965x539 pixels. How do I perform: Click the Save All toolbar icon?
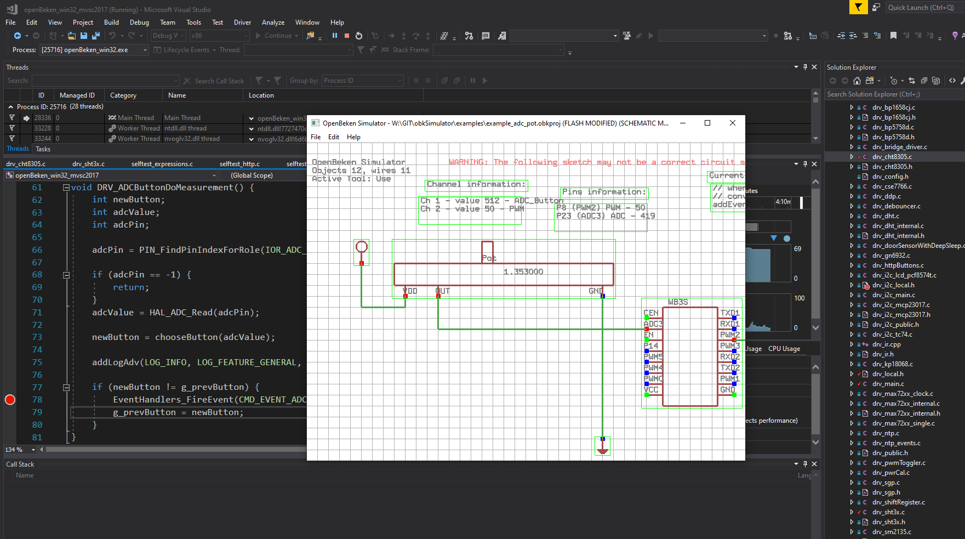point(95,36)
